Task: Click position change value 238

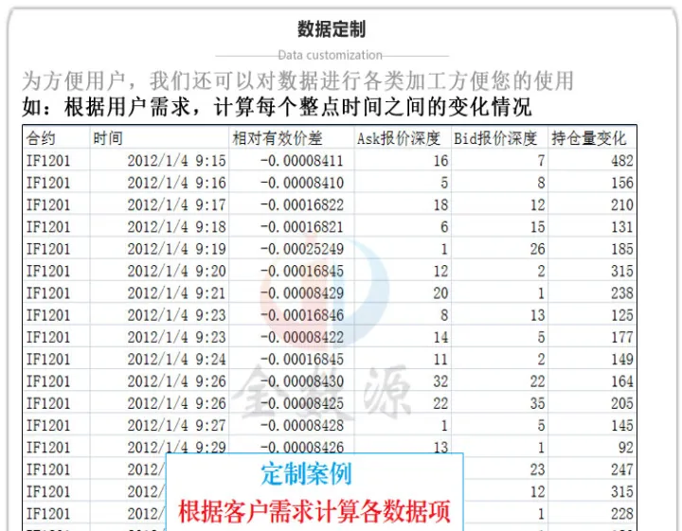Action: click(x=622, y=293)
